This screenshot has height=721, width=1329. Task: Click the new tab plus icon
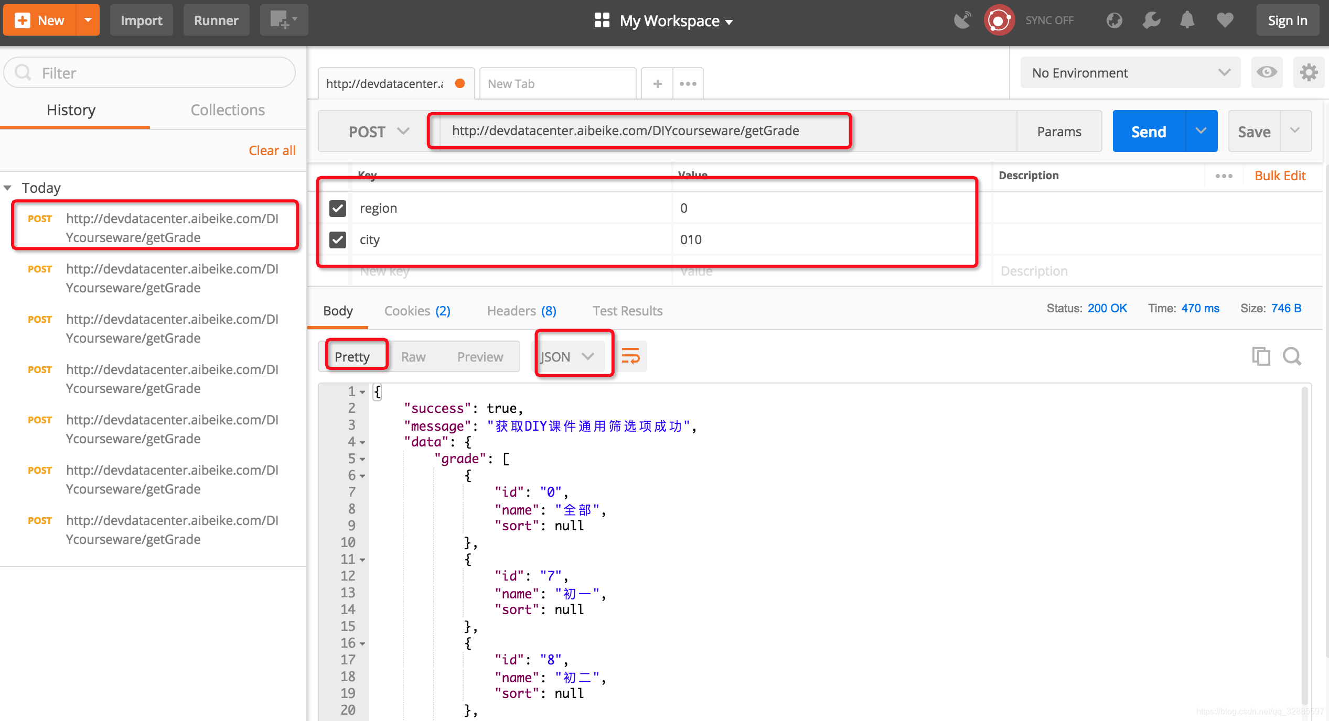click(657, 83)
